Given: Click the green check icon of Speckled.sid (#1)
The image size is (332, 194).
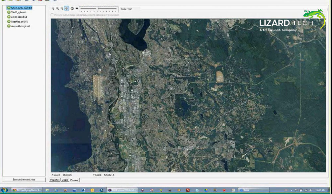Looking at the screenshot, I should coord(9,21).
